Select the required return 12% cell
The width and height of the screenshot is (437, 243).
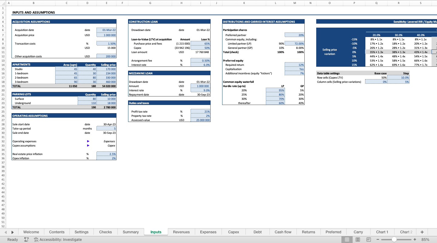click(x=295, y=65)
